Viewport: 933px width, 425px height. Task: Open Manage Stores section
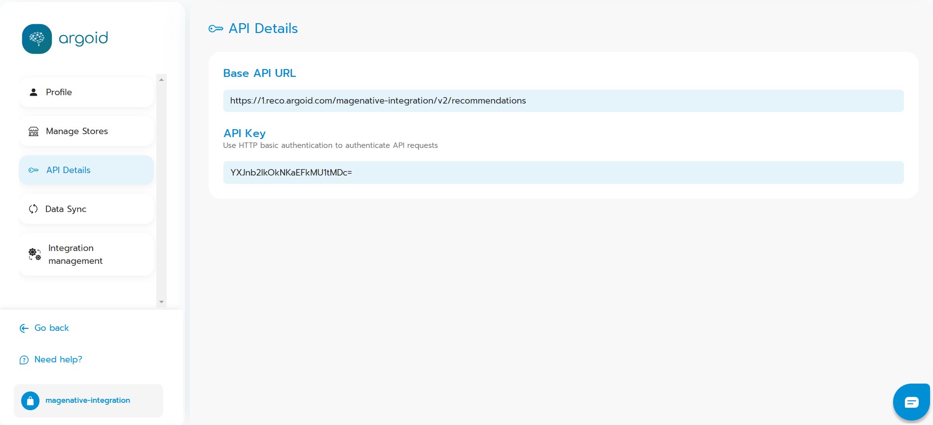(86, 131)
